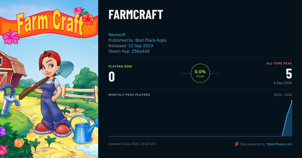302x158 pixels.
Task: Click the Monthly Peak Players label
Action: pyautogui.click(x=129, y=95)
